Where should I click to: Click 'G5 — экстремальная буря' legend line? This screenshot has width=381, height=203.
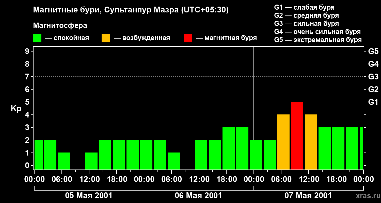[318, 40]
